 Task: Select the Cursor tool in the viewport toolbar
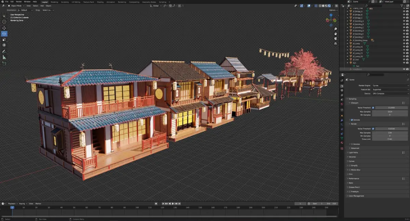point(4,22)
